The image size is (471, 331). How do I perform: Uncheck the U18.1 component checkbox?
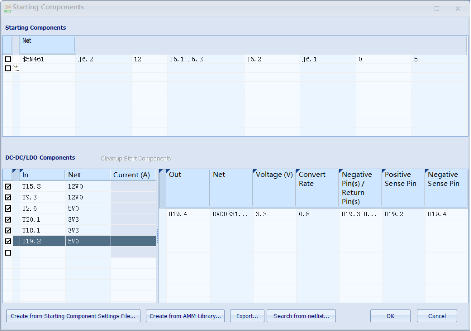click(x=8, y=230)
